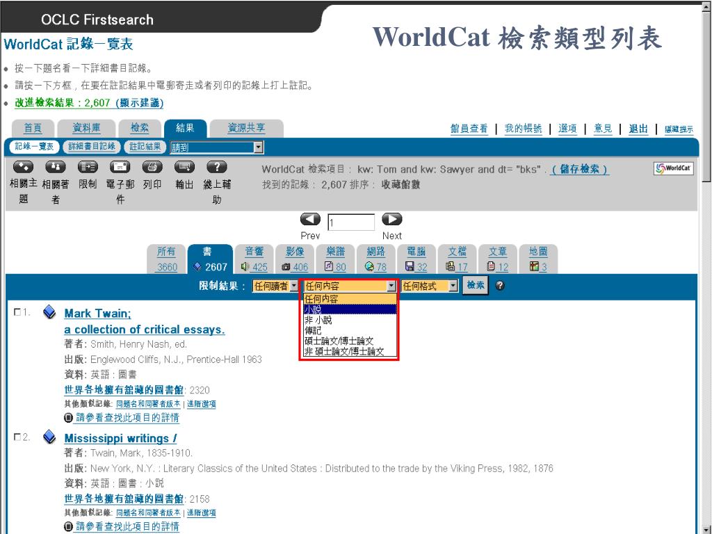
Task: Show 電腦 computer 32 tab
Action: pos(416,259)
